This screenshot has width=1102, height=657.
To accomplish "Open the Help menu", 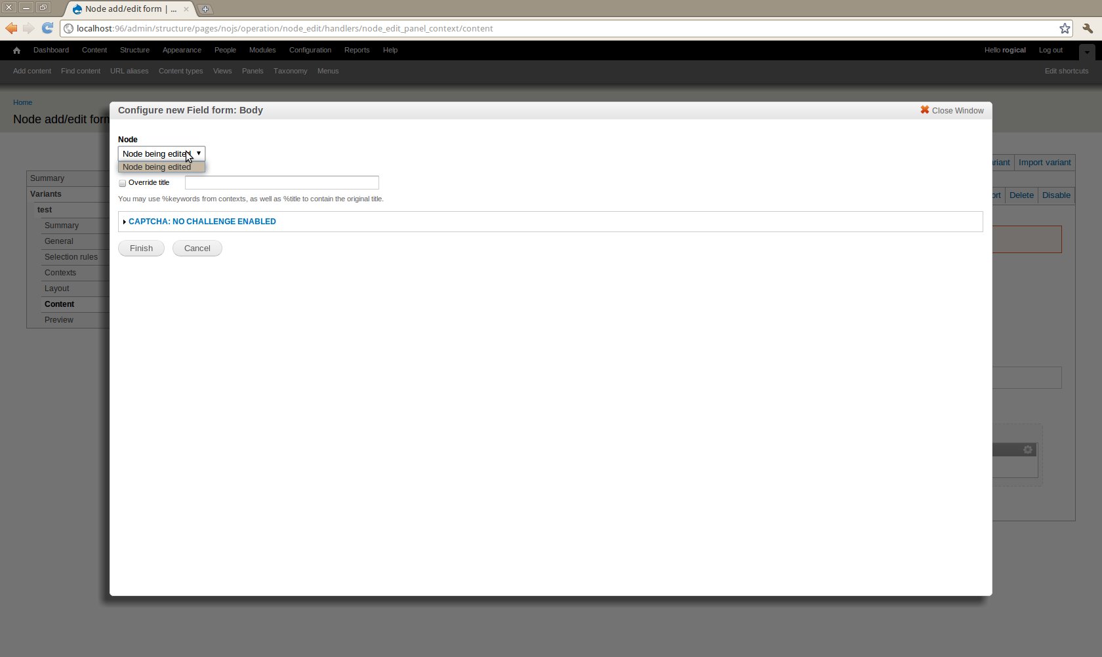I will [390, 50].
